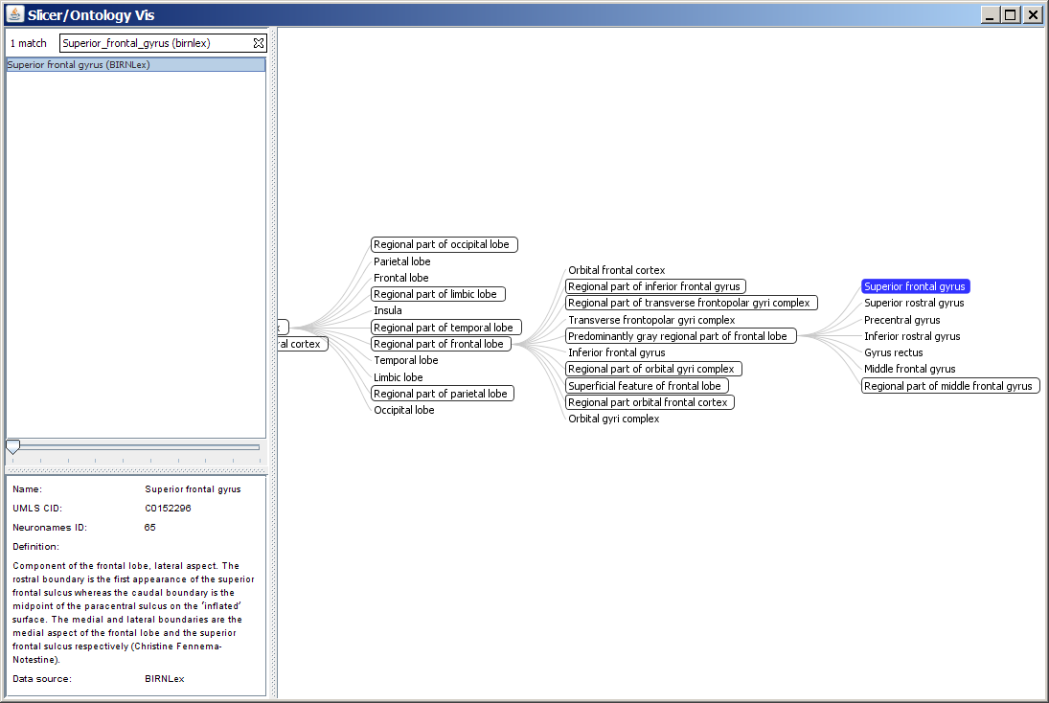Expand Superficial feature of frontal lobe node
The image size is (1049, 703).
tap(647, 386)
